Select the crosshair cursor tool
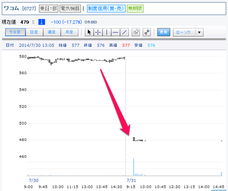 (98, 32)
